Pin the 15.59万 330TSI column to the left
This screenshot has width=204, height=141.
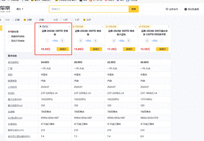[144, 27]
